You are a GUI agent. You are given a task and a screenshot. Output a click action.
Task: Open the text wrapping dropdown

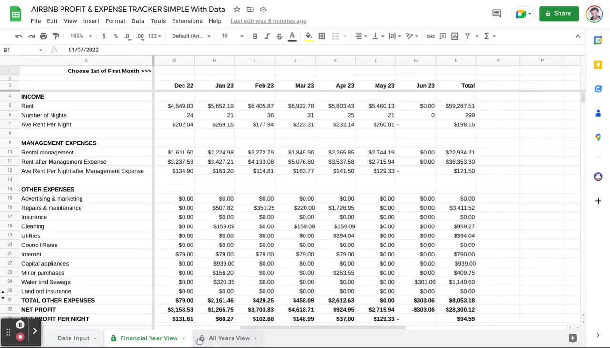pyautogui.click(x=395, y=36)
